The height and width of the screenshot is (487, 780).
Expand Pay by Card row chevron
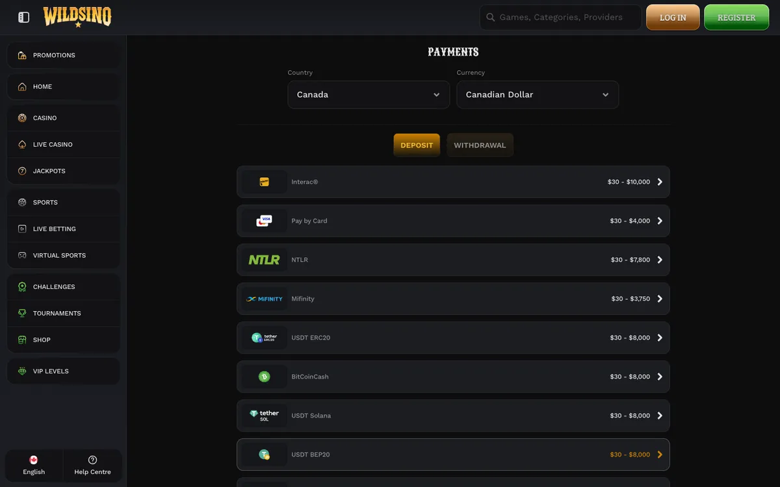point(660,221)
